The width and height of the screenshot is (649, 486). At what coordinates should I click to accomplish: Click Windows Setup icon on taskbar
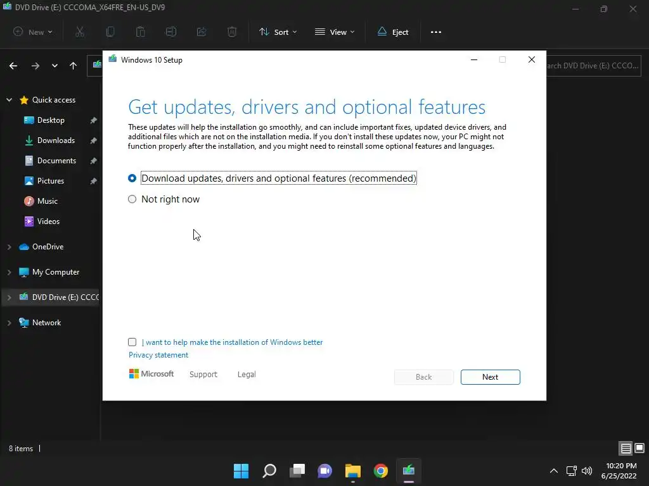click(409, 471)
